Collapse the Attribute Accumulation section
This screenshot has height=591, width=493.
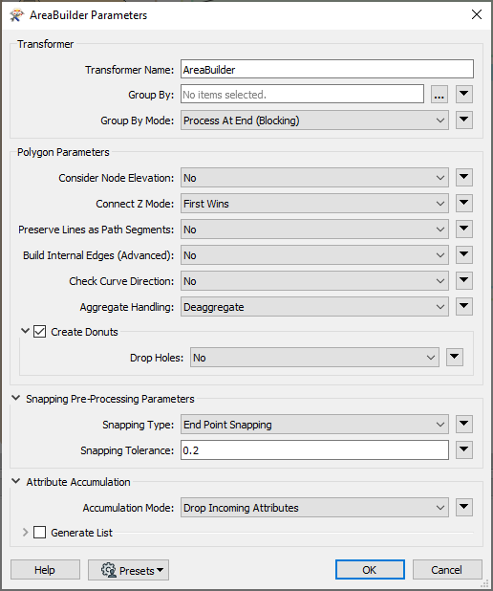pos(16,481)
